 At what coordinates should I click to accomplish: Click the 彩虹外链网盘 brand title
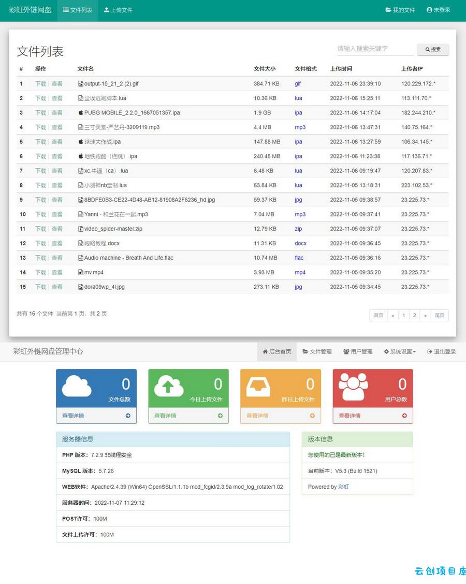tap(30, 10)
